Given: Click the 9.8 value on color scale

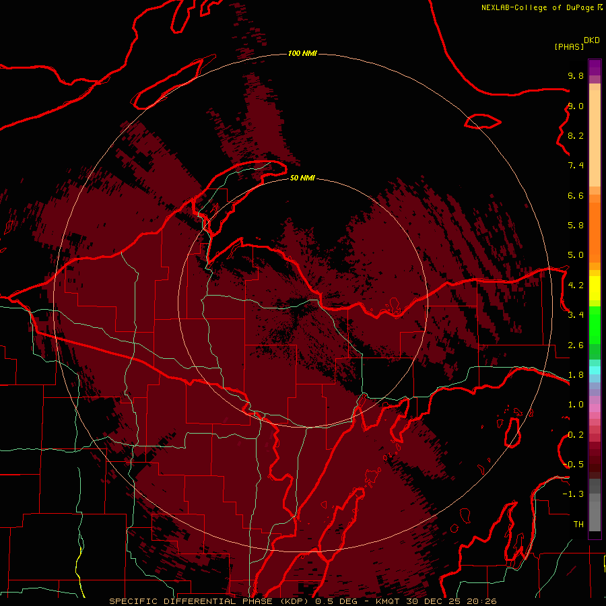Looking at the screenshot, I should [x=576, y=75].
